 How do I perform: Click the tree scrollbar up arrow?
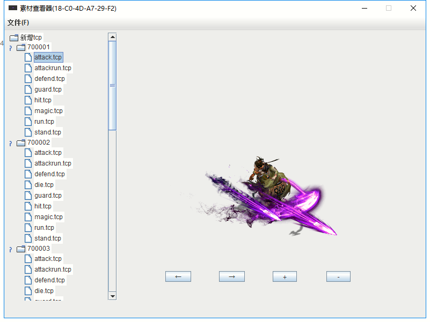click(112, 36)
